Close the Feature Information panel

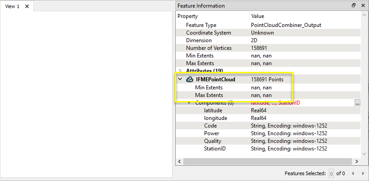(x=363, y=5)
